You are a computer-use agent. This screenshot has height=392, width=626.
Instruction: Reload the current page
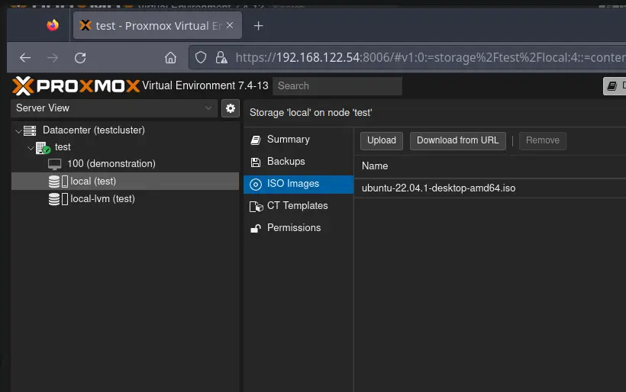point(80,58)
